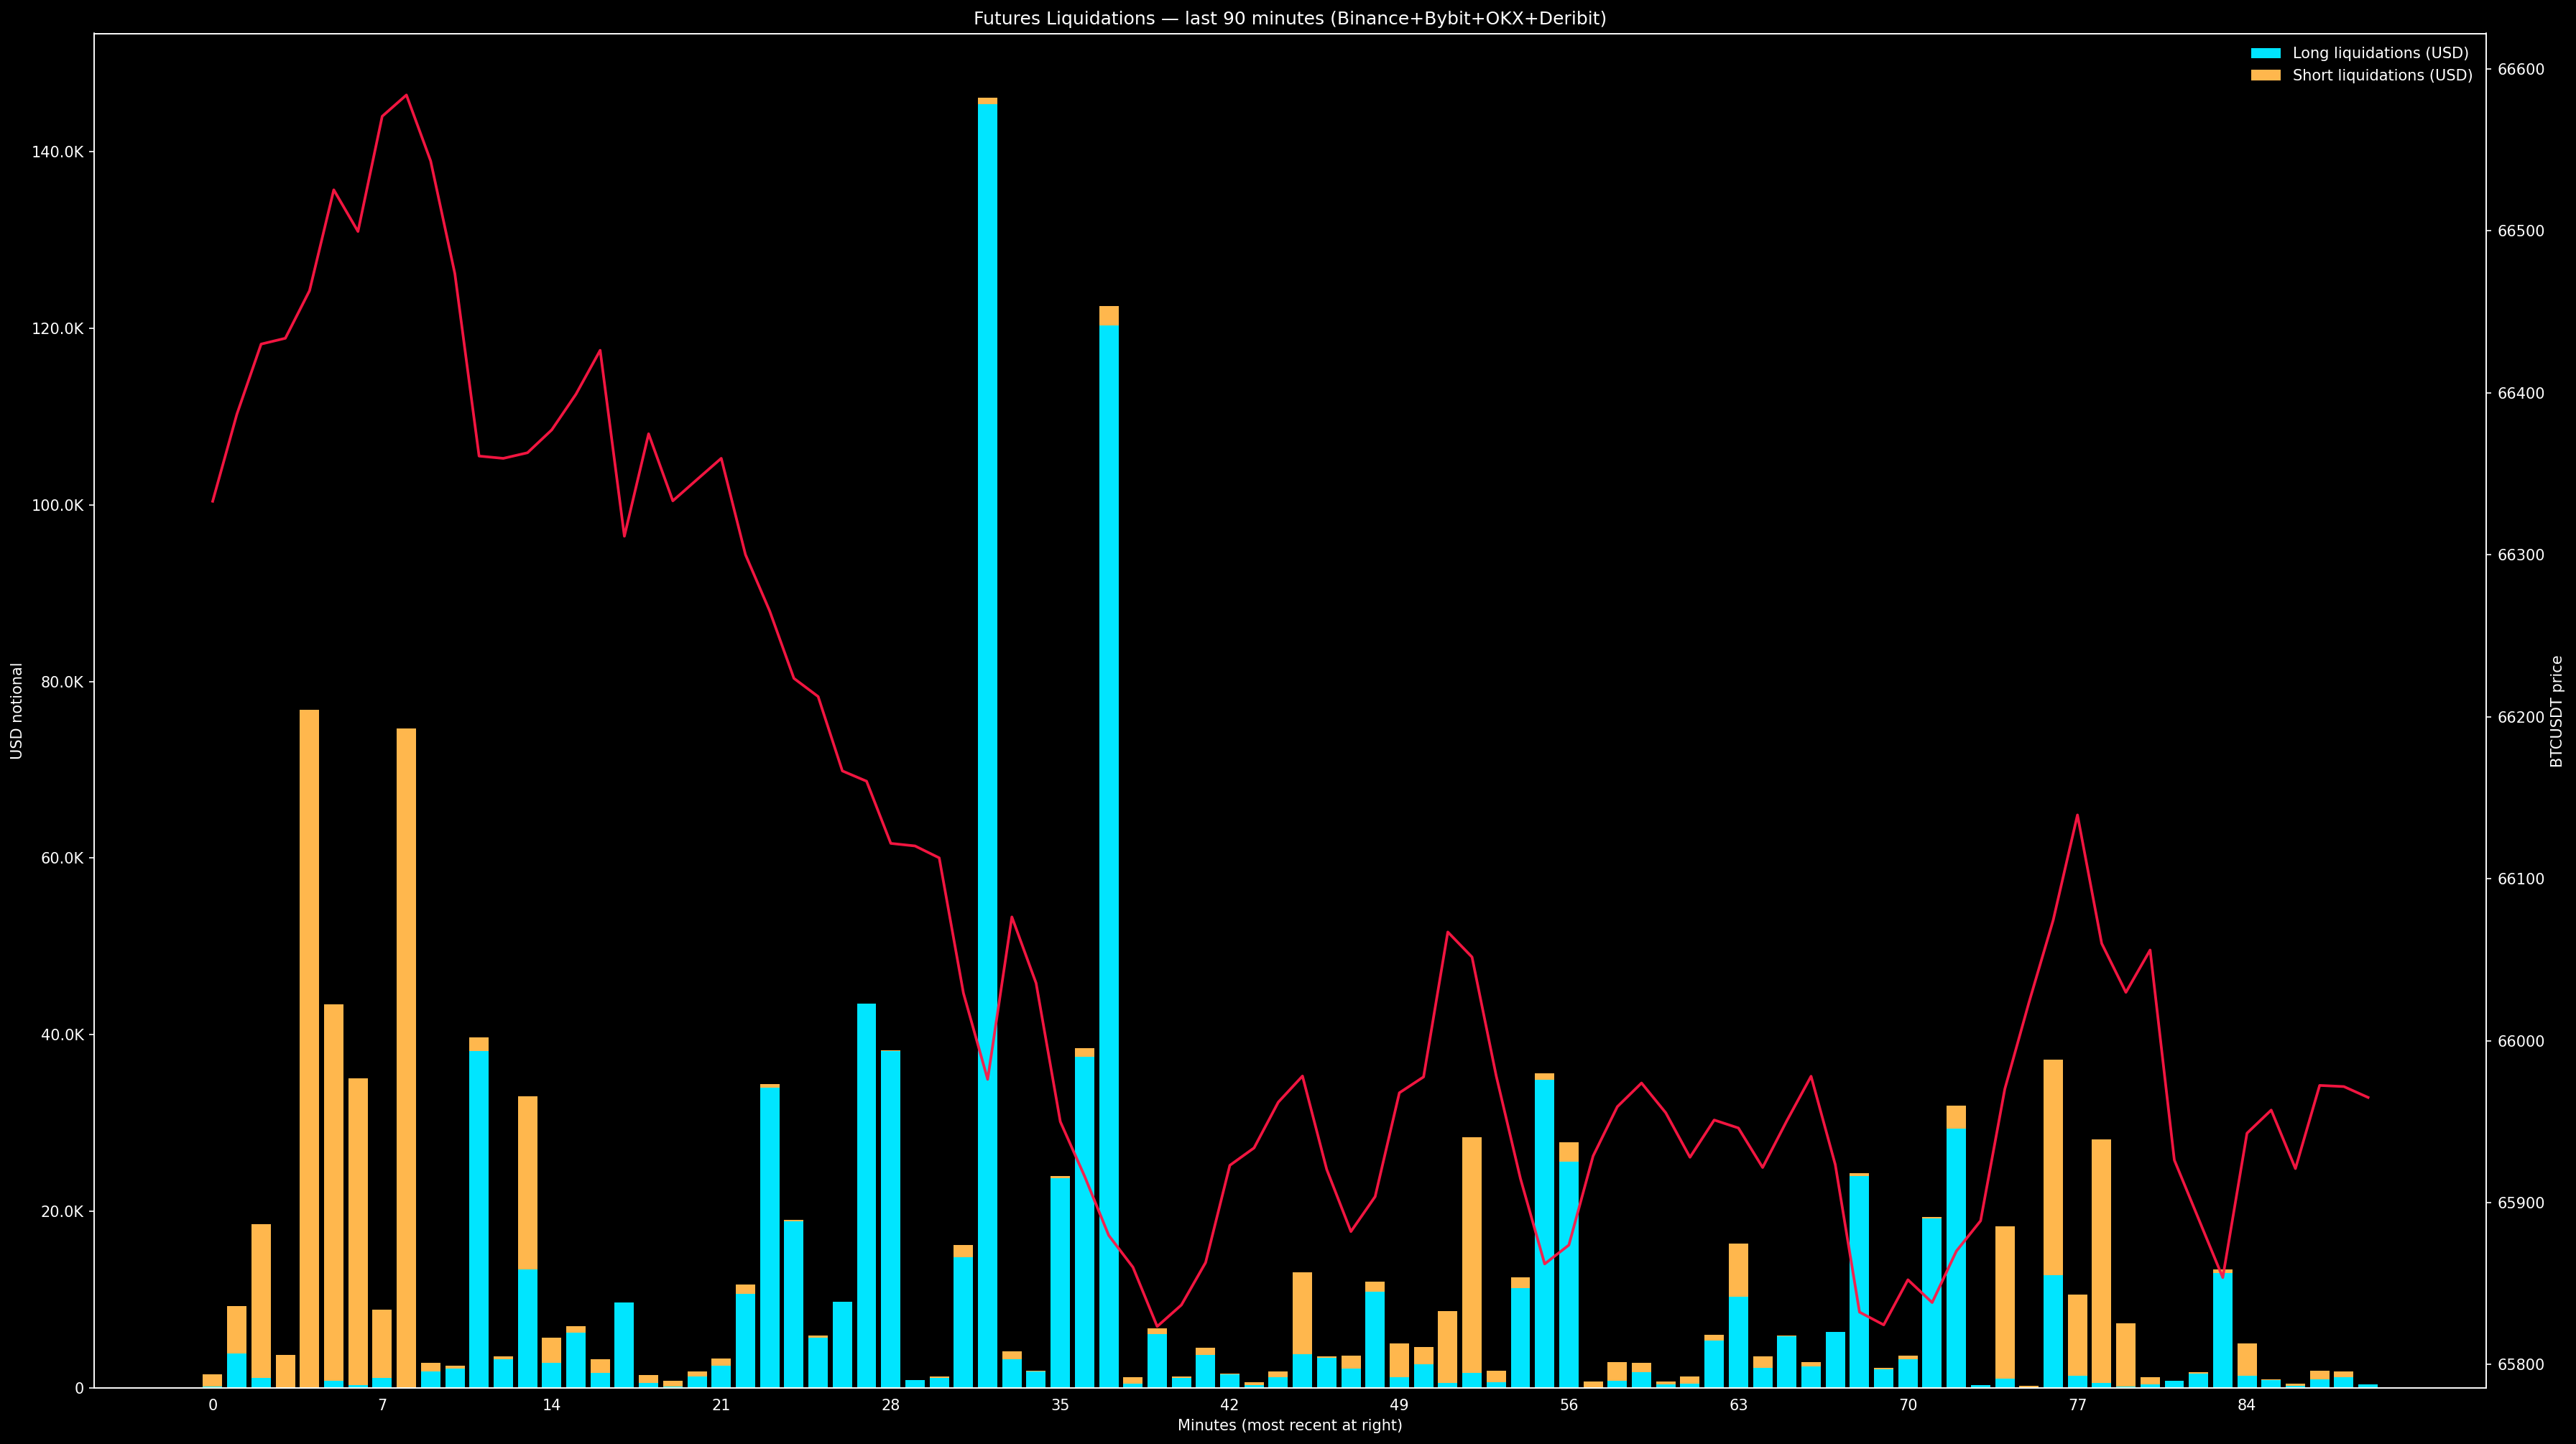The image size is (2576, 1444).
Task: Click the Futures Liquidations chart title
Action: click(1290, 18)
